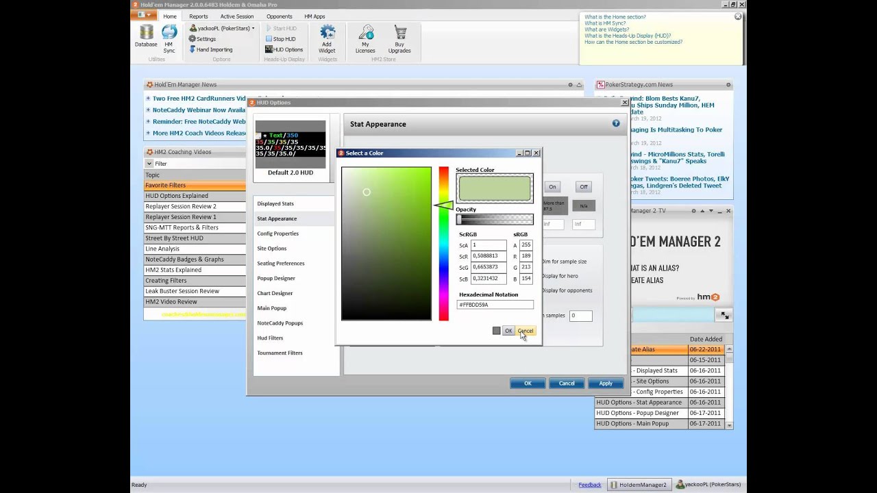This screenshot has width=877, height=493.
Task: Click Apply in HUD Options window
Action: 606,383
